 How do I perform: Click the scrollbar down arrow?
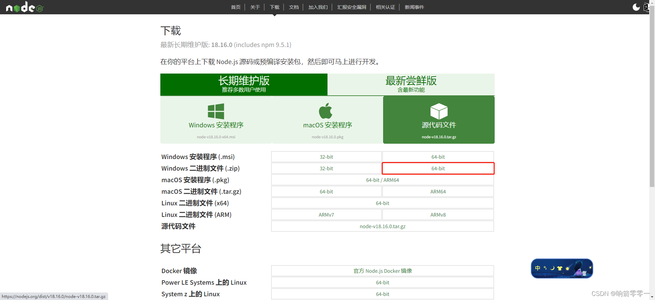[652, 297]
